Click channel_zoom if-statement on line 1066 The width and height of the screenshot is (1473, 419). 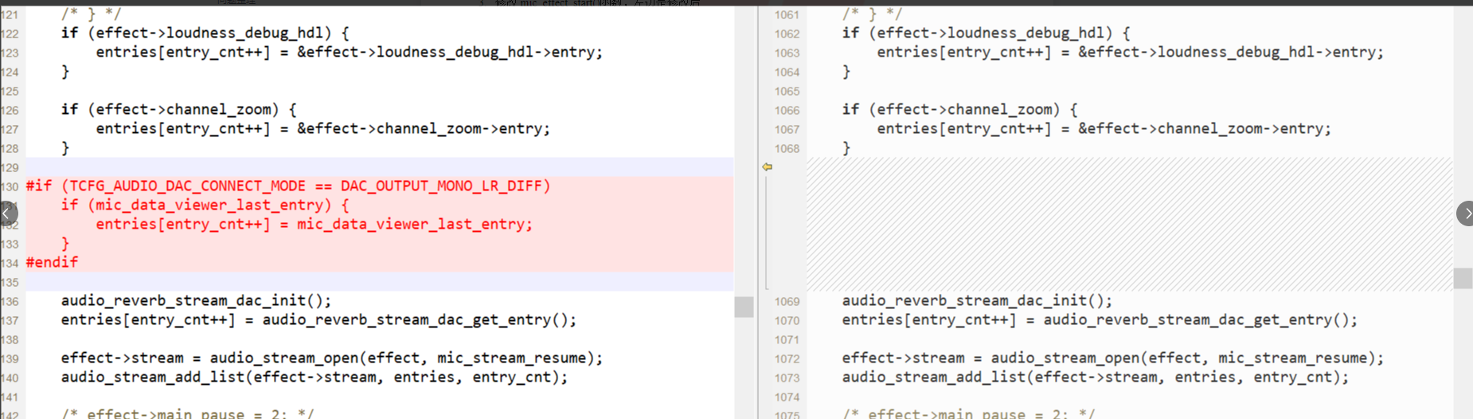960,110
